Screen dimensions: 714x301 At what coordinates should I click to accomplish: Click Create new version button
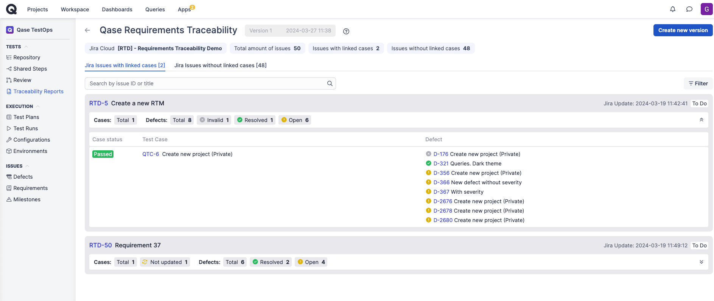(683, 30)
